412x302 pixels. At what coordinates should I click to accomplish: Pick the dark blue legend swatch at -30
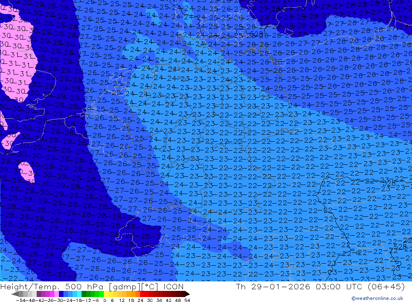pyautogui.click(x=61, y=294)
